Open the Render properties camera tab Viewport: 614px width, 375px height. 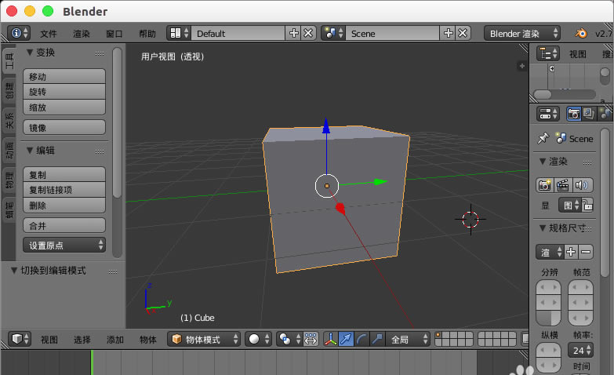[x=574, y=114]
